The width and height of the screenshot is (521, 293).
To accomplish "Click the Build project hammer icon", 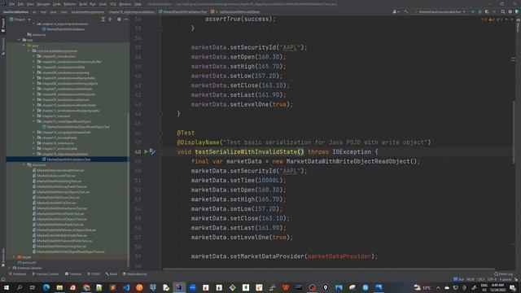I will [406, 11].
